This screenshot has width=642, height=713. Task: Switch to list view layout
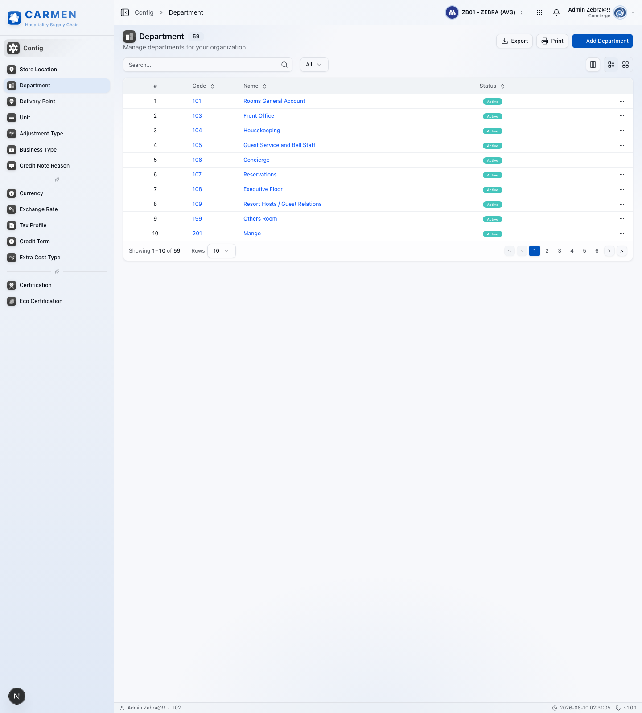coord(611,65)
